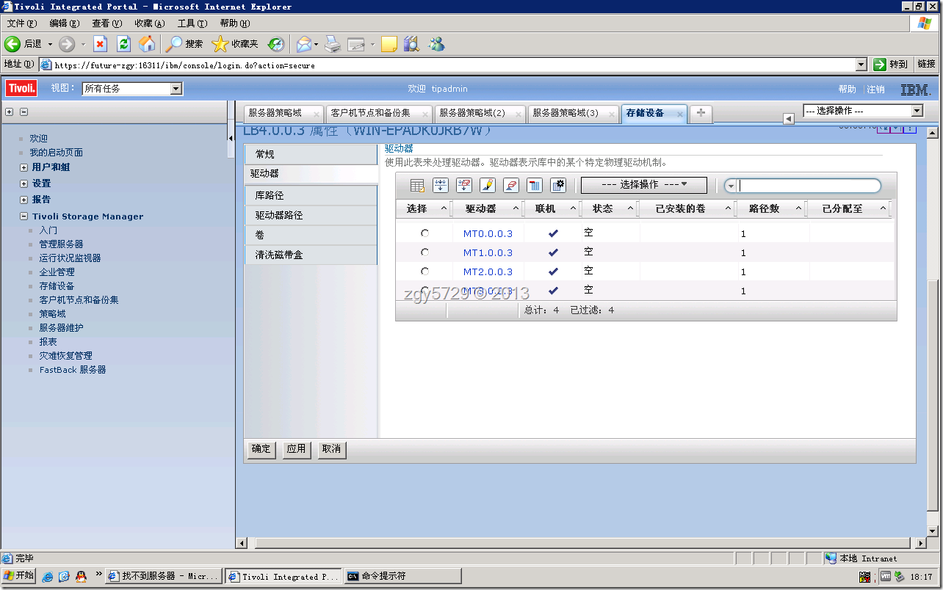This screenshot has height=590, width=943.
Task: Click the deselect-all rows table toolbar icon
Action: [464, 185]
